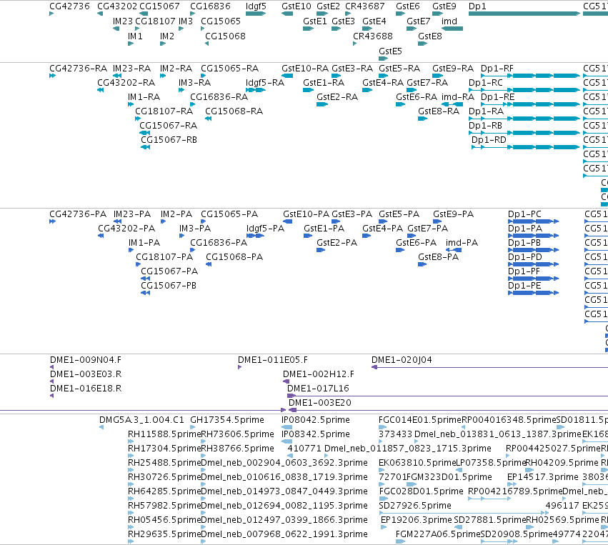Click the Dp1-PD protein feature
This screenshot has height=545, width=608.
tap(533, 264)
